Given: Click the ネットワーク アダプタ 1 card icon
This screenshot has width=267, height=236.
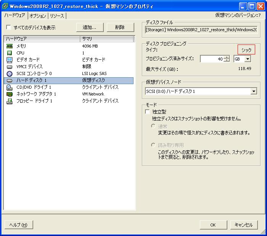Looking at the screenshot, I should pos(10,94).
